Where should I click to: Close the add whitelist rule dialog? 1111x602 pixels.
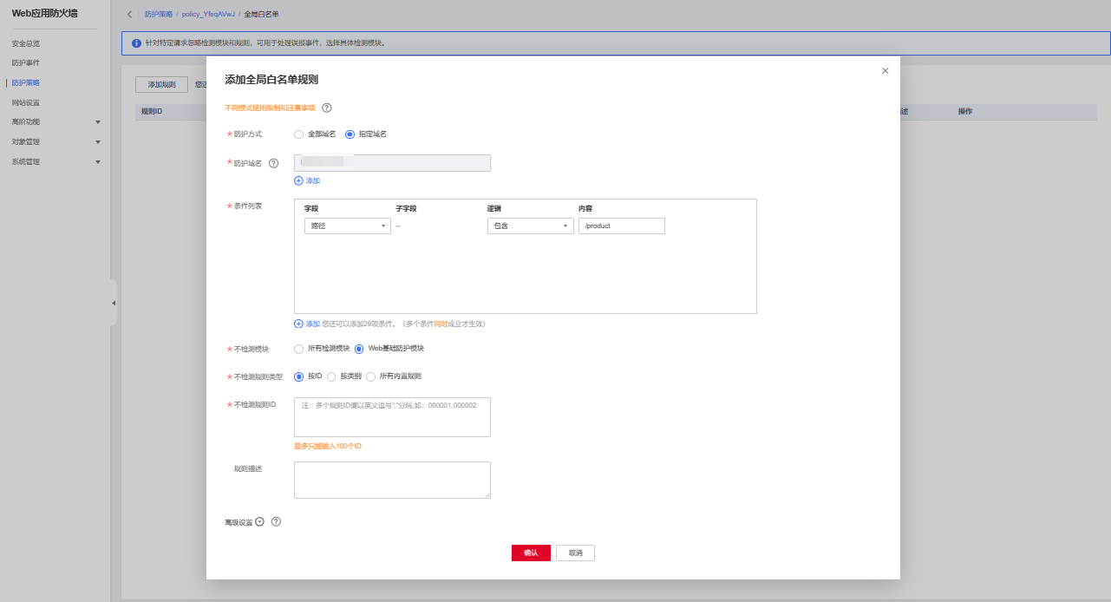[885, 71]
